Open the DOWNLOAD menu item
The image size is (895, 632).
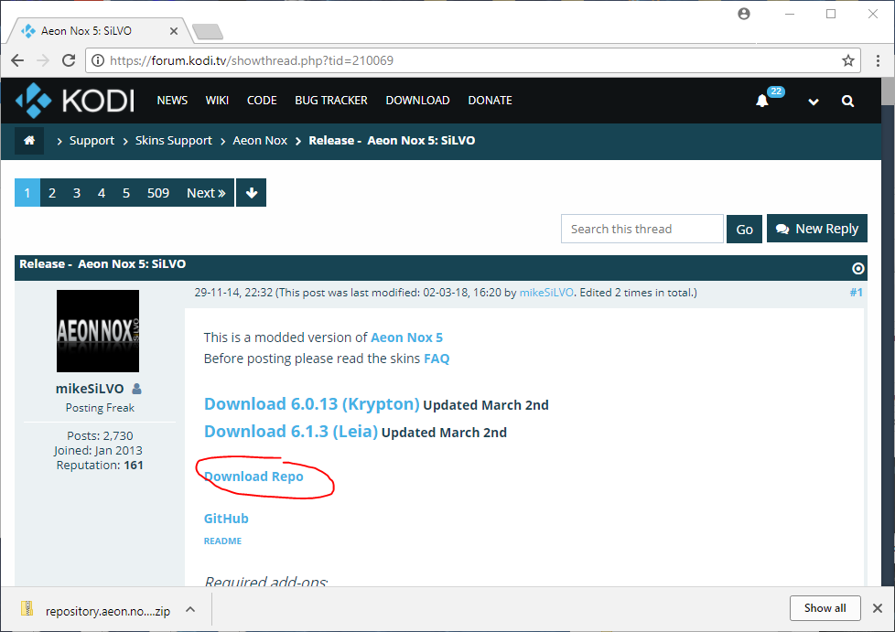tap(417, 101)
